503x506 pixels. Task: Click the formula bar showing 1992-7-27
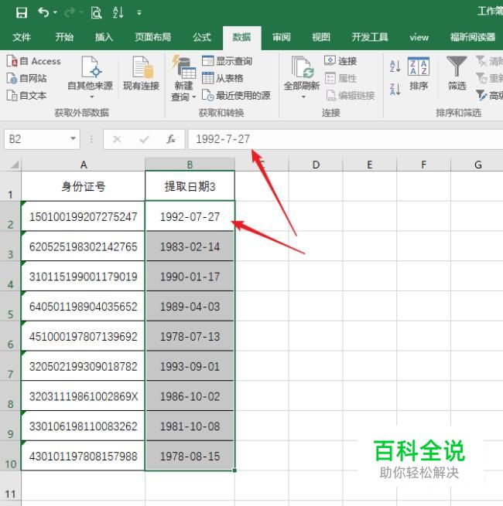(x=345, y=139)
